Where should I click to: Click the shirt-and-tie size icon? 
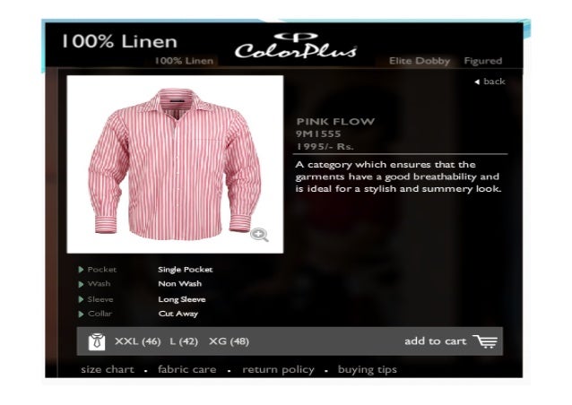[97, 341]
